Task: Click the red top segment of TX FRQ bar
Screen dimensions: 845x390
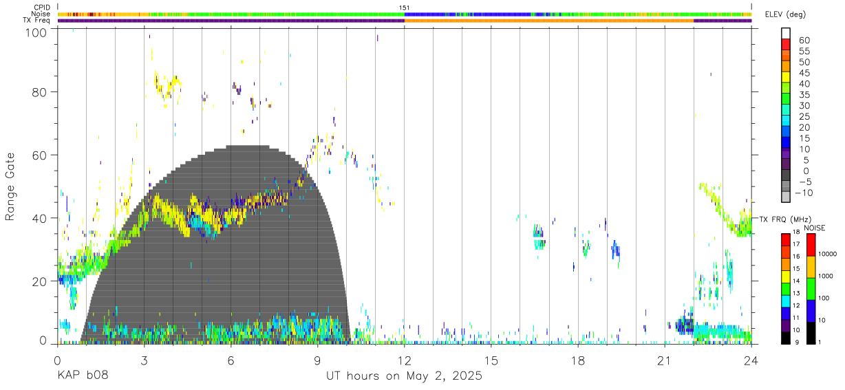Action: pos(785,239)
